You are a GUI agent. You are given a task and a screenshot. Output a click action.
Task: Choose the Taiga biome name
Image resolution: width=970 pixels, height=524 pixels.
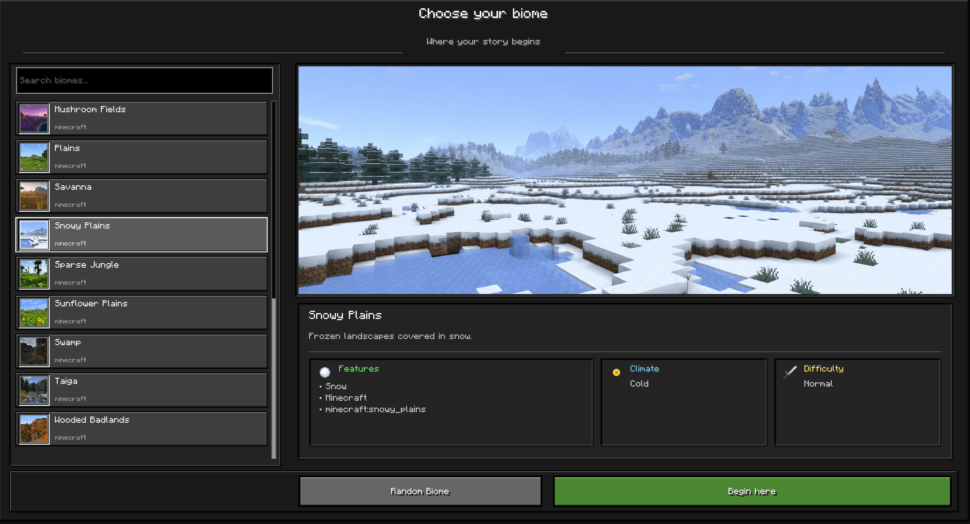coord(66,381)
